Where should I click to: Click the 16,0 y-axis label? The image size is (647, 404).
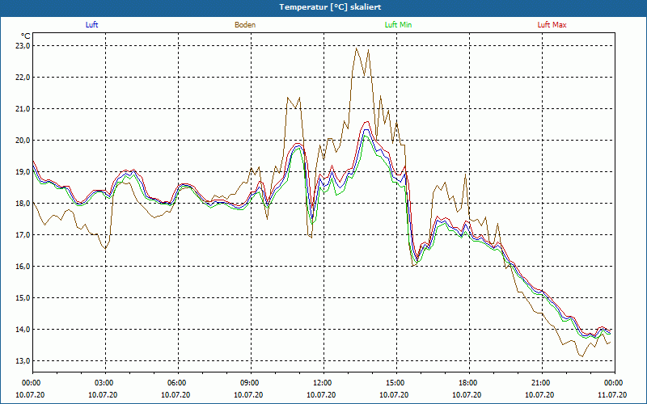[23, 267]
